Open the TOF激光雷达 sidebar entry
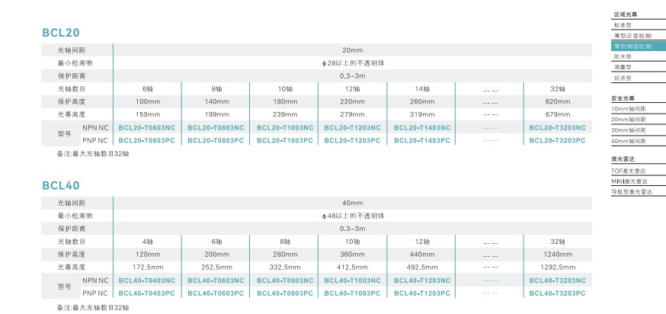 (629, 171)
